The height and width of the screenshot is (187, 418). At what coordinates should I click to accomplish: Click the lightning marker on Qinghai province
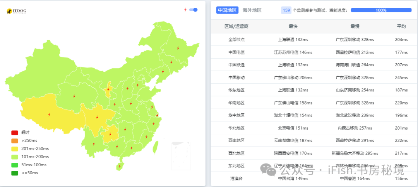(x=74, y=96)
